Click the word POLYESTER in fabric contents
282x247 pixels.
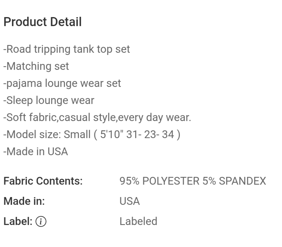pos(171,181)
